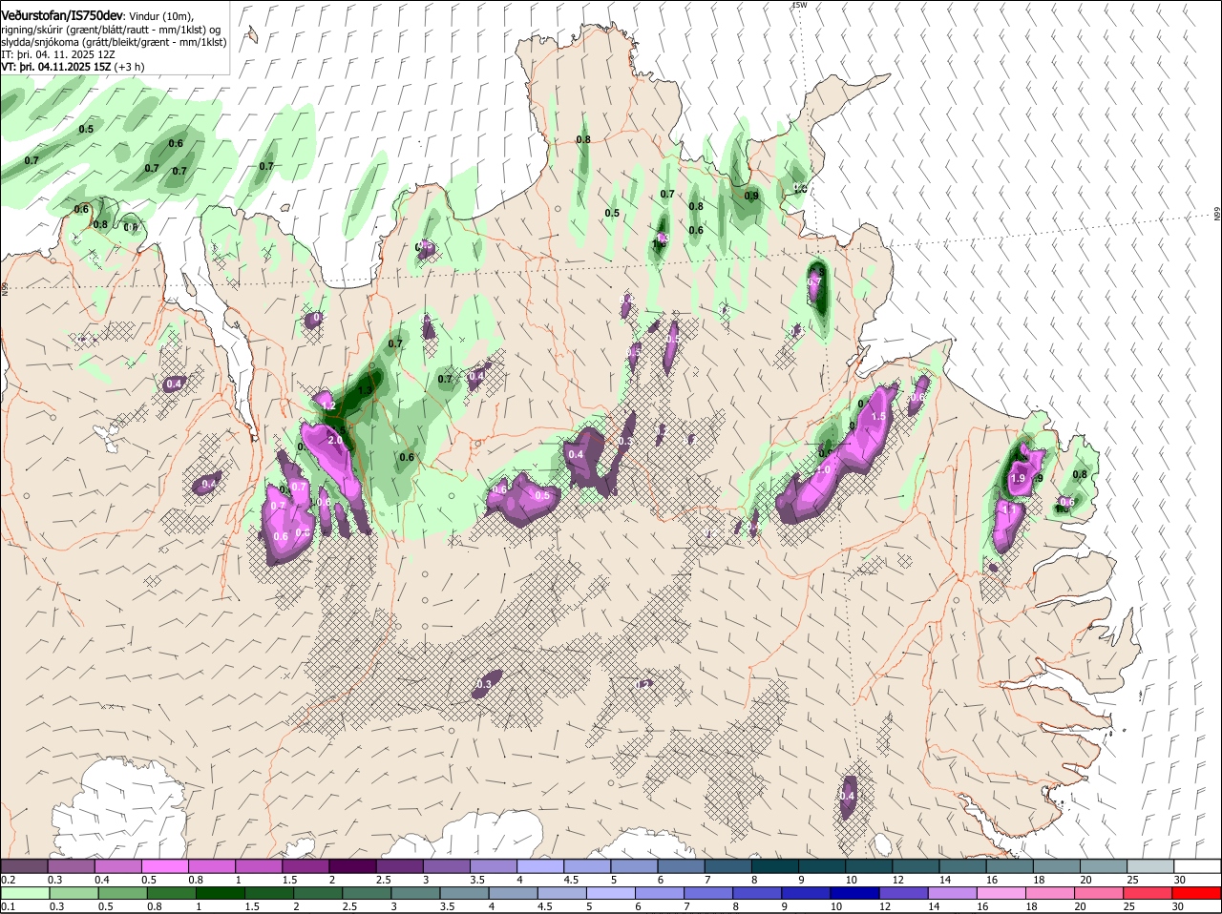The height and width of the screenshot is (914, 1222).
Task: Click the "IT: þri. 04. 11. 2025 12Z" line
Action: [59, 55]
